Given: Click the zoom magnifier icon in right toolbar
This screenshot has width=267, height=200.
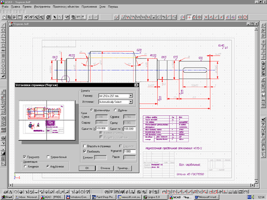Looking at the screenshot, I should (x=263, y=25).
